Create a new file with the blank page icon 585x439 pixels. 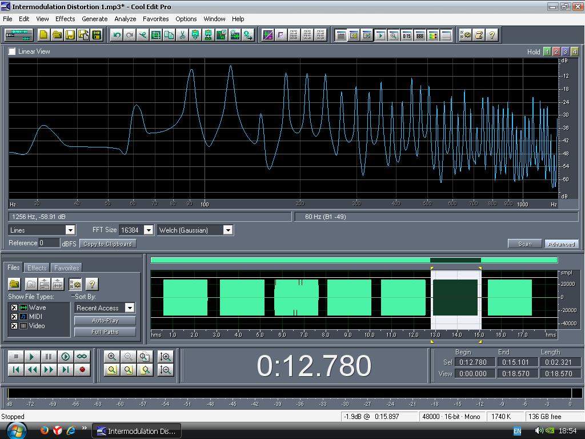click(x=43, y=35)
